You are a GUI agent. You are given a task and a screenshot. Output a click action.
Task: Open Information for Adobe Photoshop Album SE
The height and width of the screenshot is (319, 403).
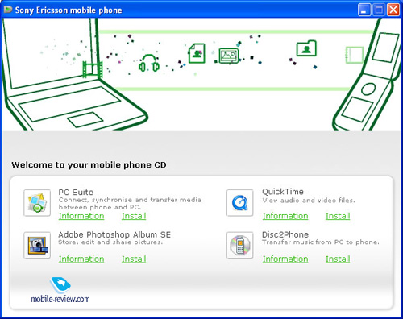[81, 259]
